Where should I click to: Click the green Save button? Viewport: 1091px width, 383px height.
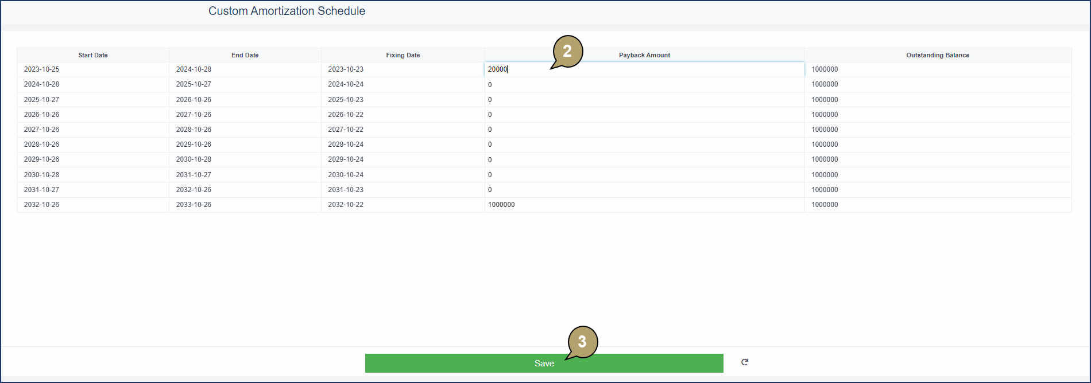[543, 364]
